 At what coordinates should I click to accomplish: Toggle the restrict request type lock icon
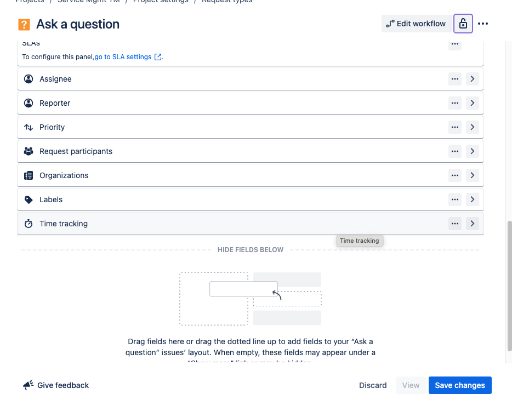[x=463, y=24]
